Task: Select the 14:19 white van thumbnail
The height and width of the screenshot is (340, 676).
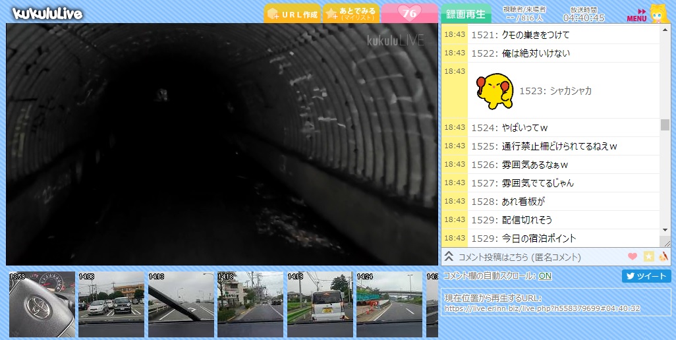Action: (320, 304)
